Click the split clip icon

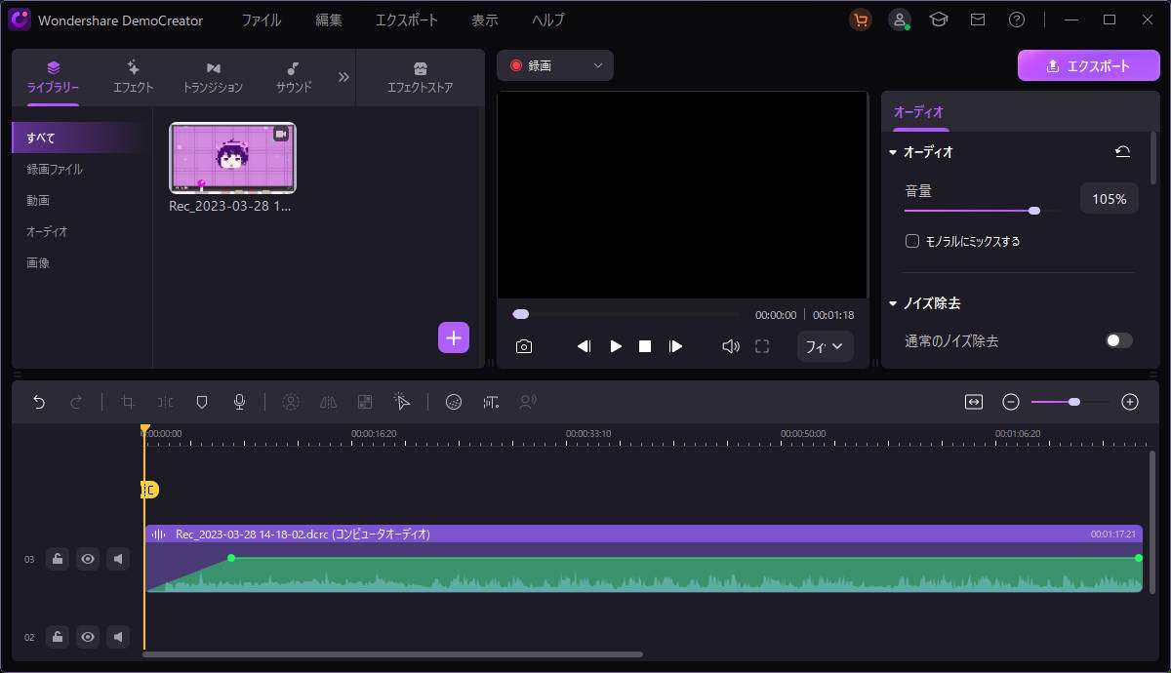[x=166, y=402]
